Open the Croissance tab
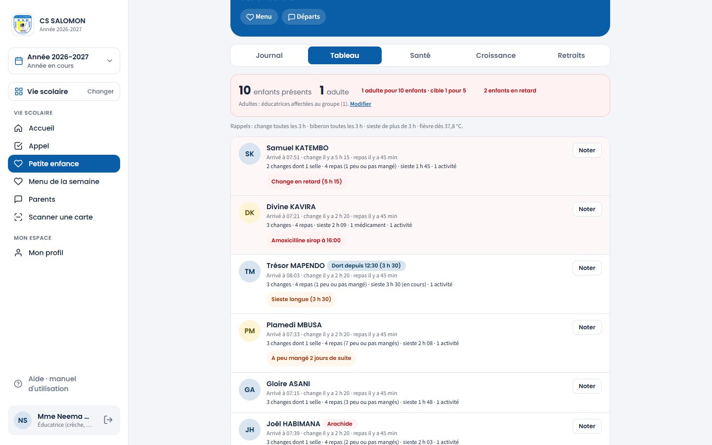712x445 pixels. 495,55
